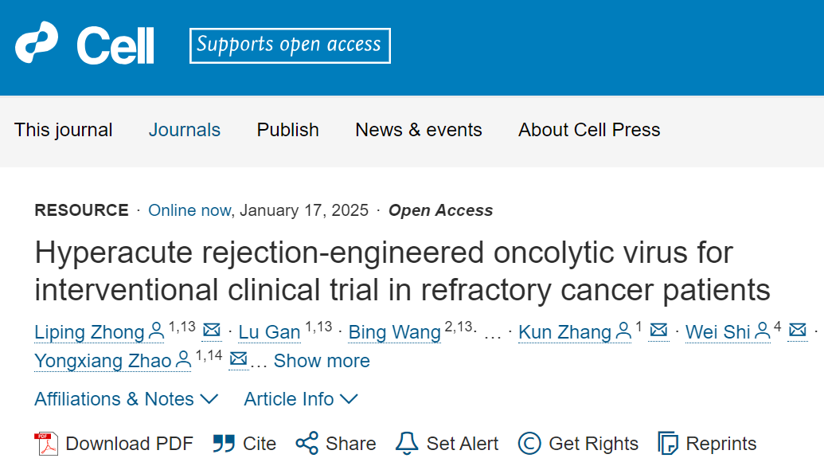The width and height of the screenshot is (824, 466).
Task: Click the quotation mark Cite icon
Action: pyautogui.click(x=224, y=444)
